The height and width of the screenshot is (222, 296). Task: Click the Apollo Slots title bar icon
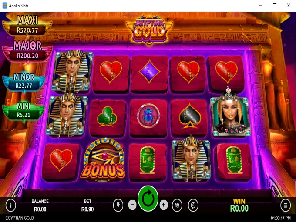point(5,6)
